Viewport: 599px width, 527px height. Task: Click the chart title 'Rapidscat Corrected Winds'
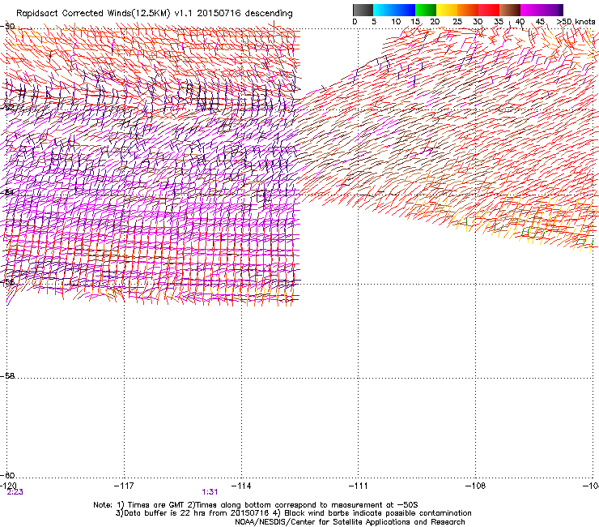(x=74, y=14)
